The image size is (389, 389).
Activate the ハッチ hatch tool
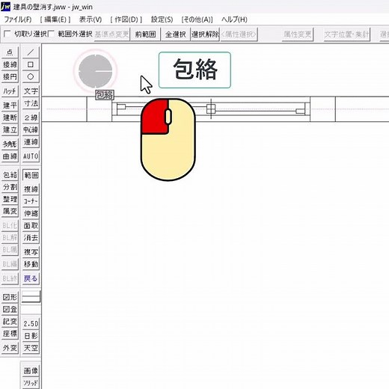click(10, 91)
